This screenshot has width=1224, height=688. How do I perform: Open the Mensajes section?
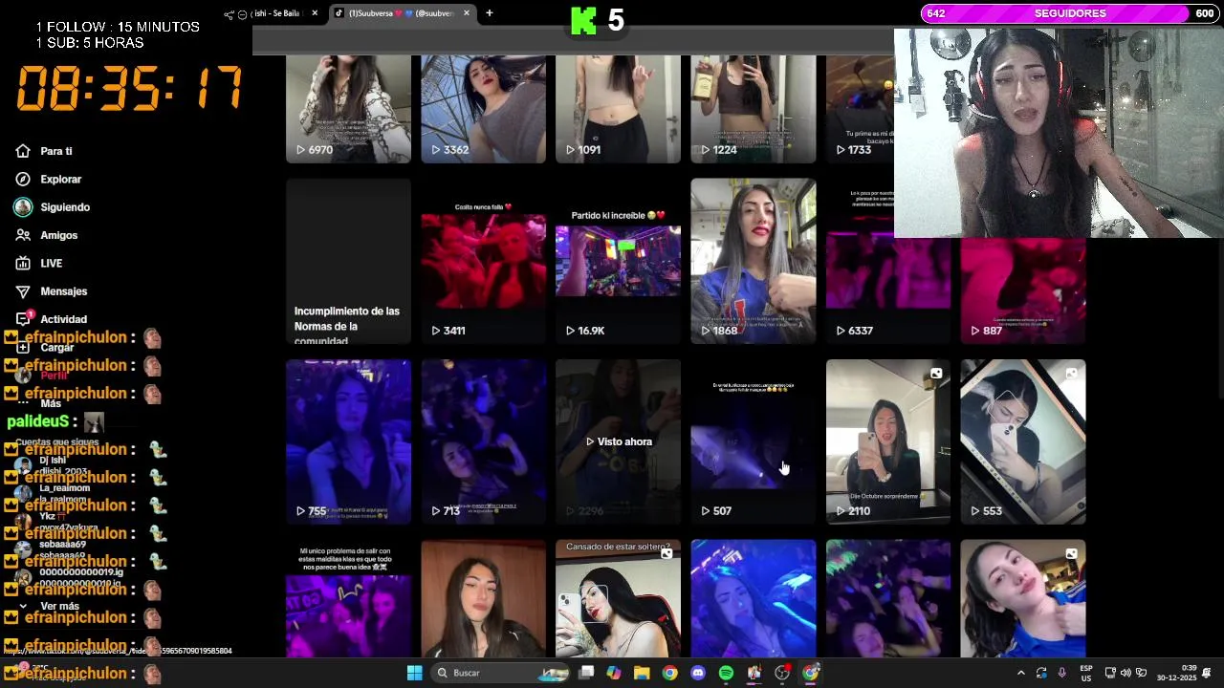click(x=64, y=290)
